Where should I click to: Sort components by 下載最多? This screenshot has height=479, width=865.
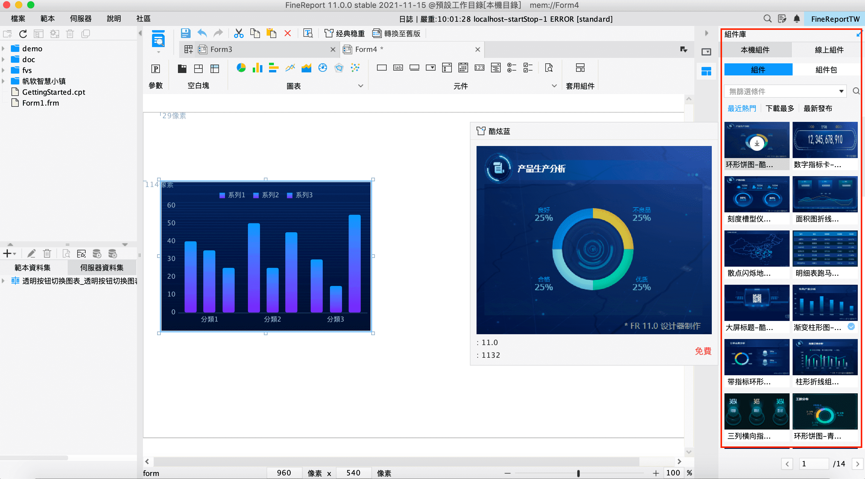(x=780, y=109)
